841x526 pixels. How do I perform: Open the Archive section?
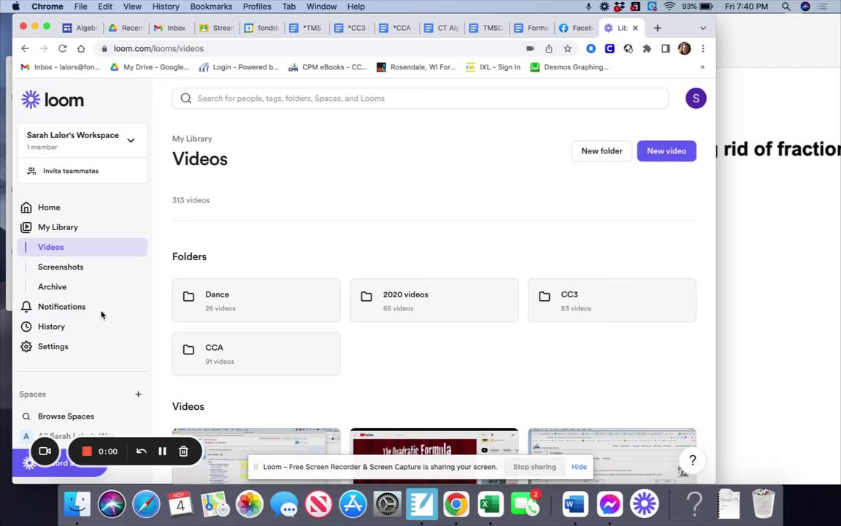click(x=52, y=286)
